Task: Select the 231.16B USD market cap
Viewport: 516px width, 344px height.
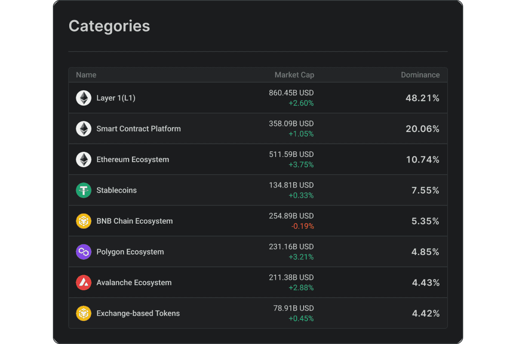Action: pyautogui.click(x=291, y=247)
